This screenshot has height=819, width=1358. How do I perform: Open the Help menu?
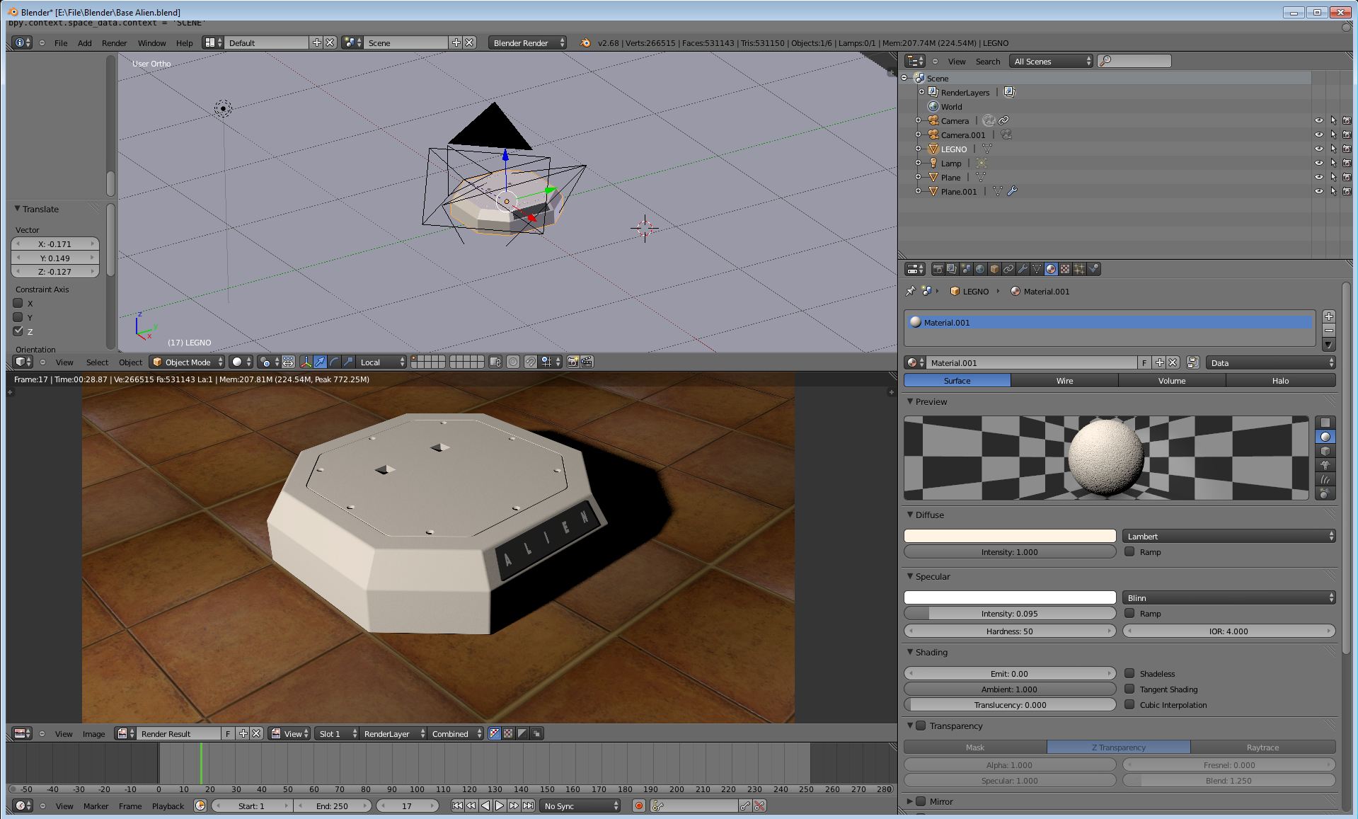click(x=184, y=42)
